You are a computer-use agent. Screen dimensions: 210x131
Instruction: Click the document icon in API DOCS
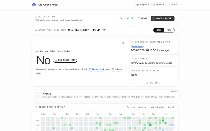pyautogui.click(x=147, y=83)
